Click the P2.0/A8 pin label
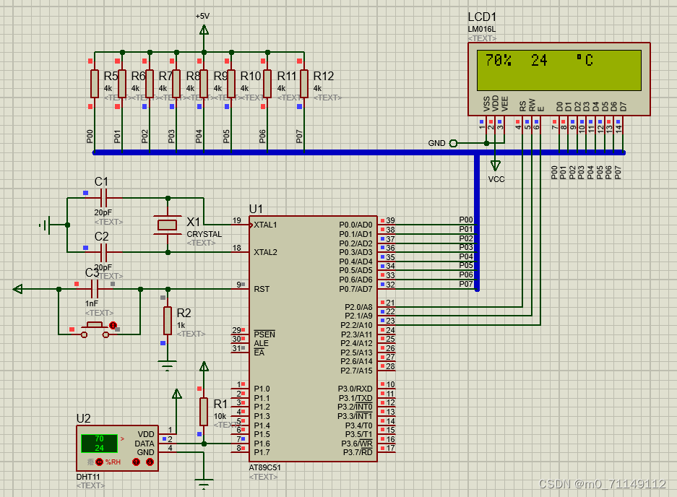This screenshot has height=497, width=677. point(358,307)
